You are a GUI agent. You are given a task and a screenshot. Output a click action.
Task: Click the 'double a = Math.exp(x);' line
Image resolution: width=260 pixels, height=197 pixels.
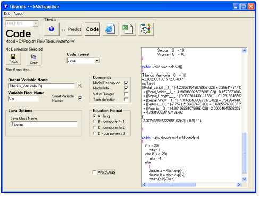click(166, 171)
